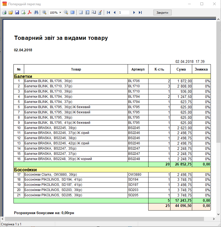
Task: Toggle the report outline panel
Action: coord(81,13)
